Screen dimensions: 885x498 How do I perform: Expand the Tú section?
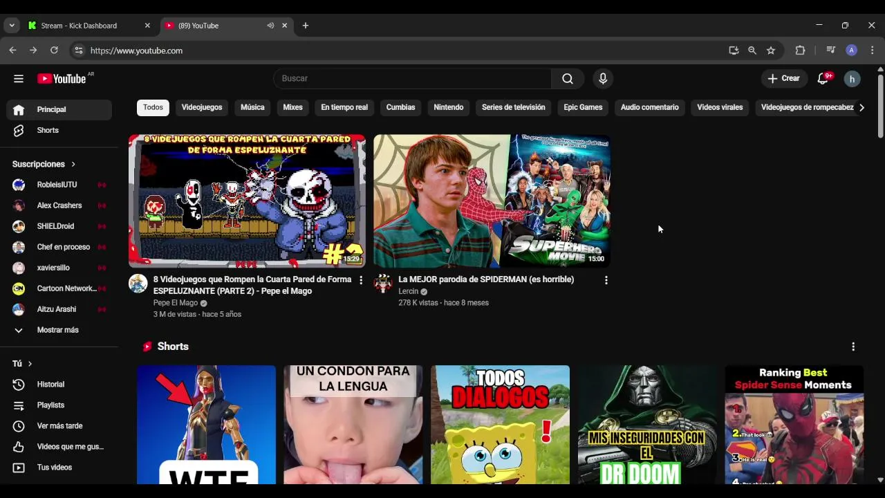coord(23,364)
